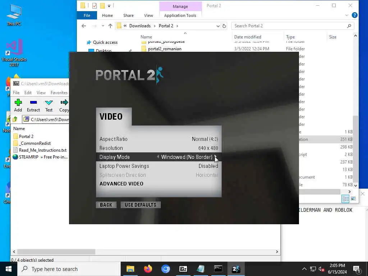Open Explorer Home tab
The width and height of the screenshot is (368, 276).
click(107, 15)
